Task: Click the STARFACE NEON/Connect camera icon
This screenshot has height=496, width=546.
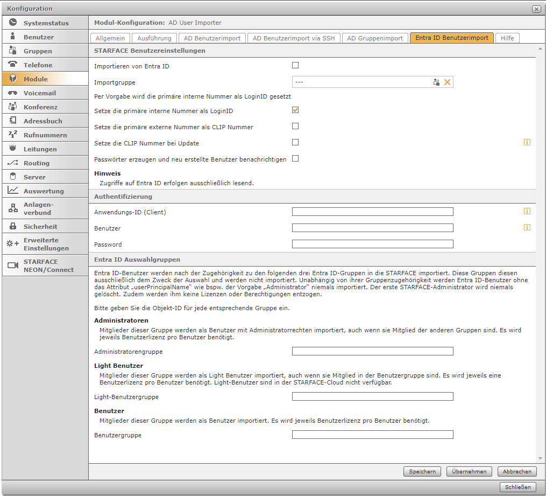Action: [13, 266]
